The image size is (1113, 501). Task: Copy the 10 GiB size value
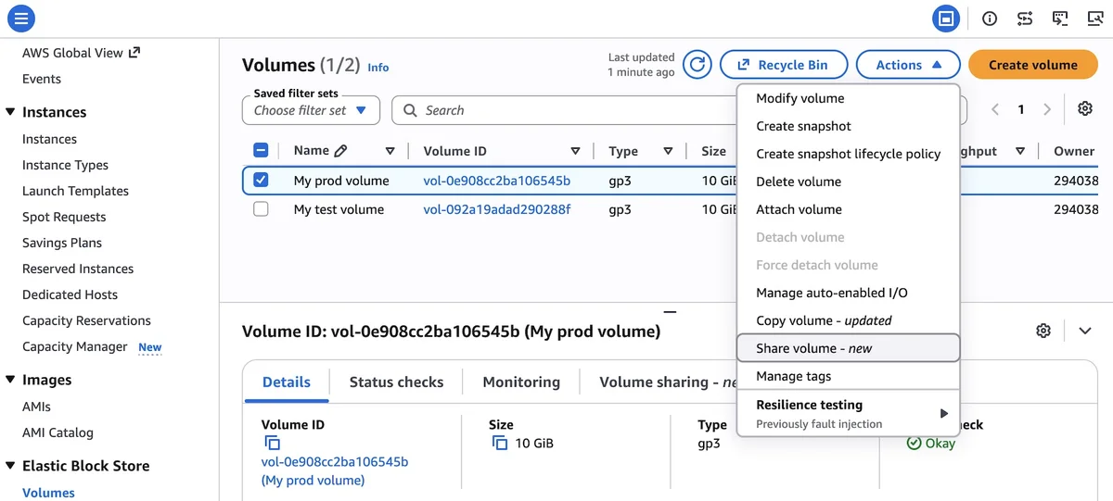pyautogui.click(x=500, y=444)
